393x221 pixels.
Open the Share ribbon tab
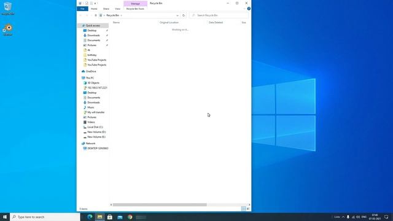coord(106,9)
